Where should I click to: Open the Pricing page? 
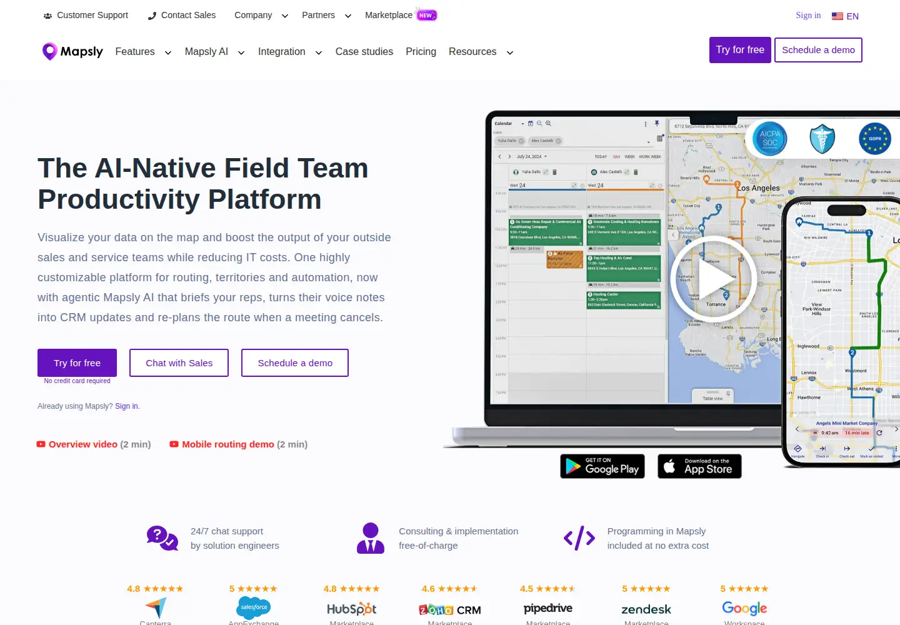coord(421,51)
